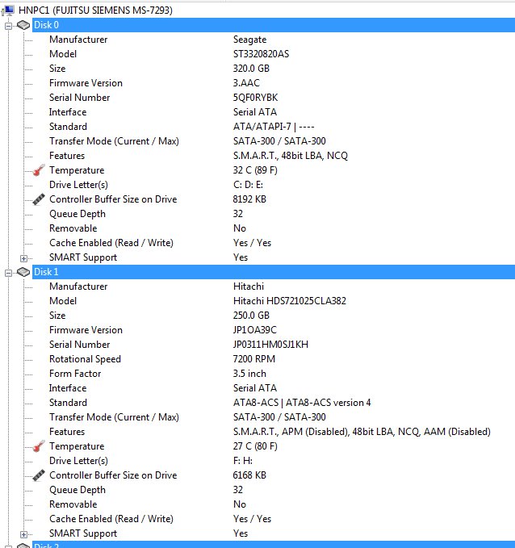
Task: Collapse the Disk 0 tree node
Action: click(x=8, y=26)
